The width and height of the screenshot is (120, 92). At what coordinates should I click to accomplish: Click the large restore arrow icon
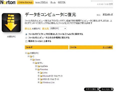(x=11, y=23)
